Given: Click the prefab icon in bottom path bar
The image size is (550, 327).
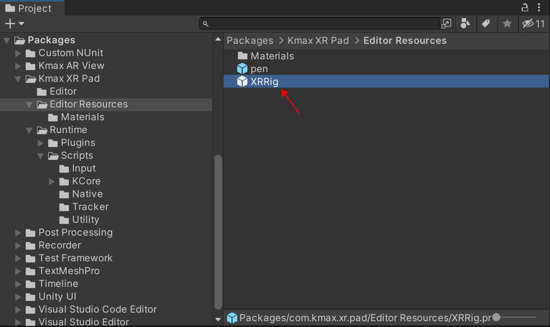Looking at the screenshot, I should [232, 318].
